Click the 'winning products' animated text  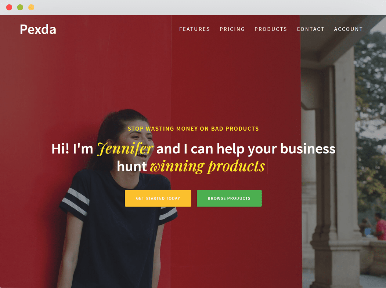coord(208,167)
